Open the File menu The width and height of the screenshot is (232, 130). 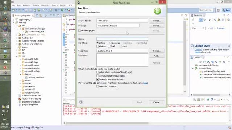click(13, 5)
